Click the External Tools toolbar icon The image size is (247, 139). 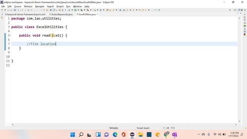tap(88, 10)
